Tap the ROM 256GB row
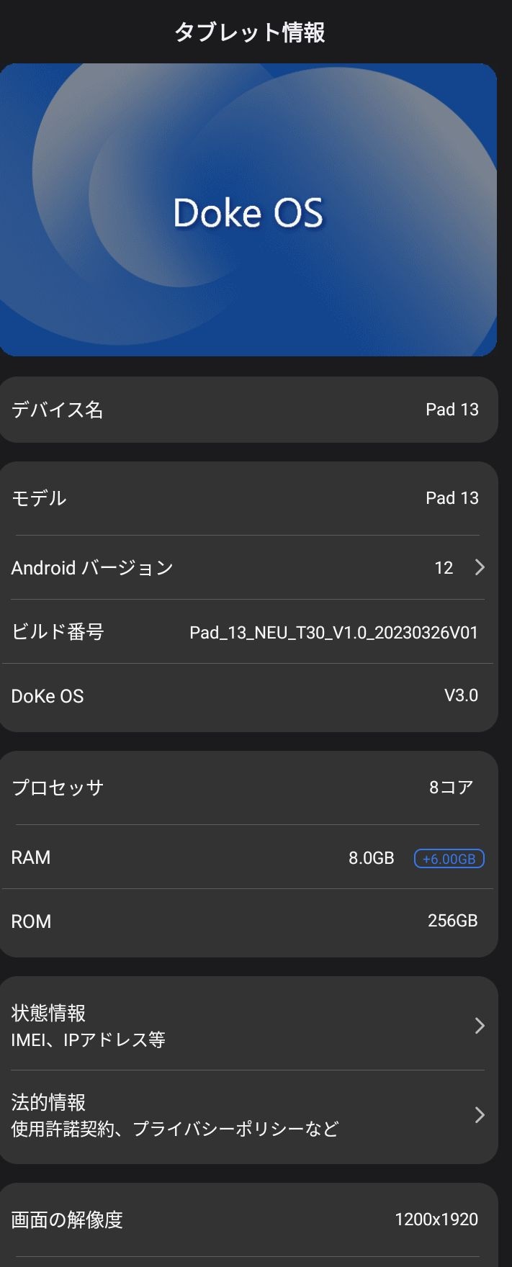 [248, 921]
